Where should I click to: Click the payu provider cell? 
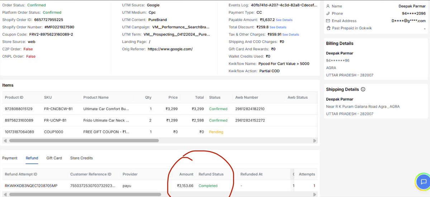127,186
